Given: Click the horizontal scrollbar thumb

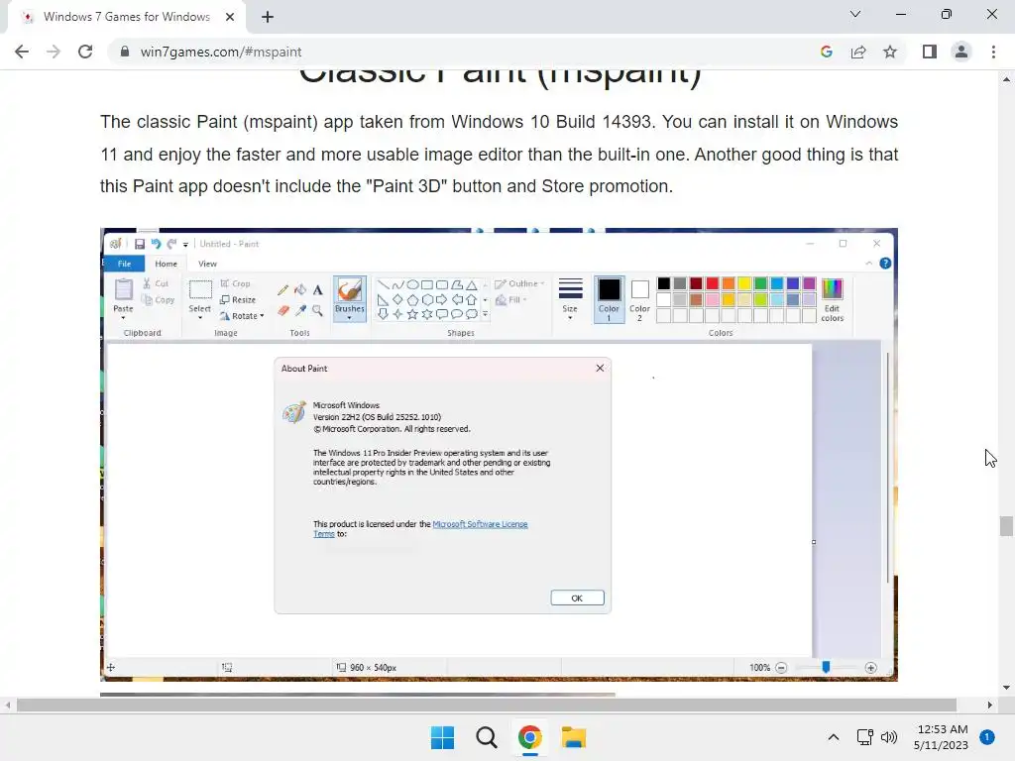Looking at the screenshot, I should click(x=487, y=705).
